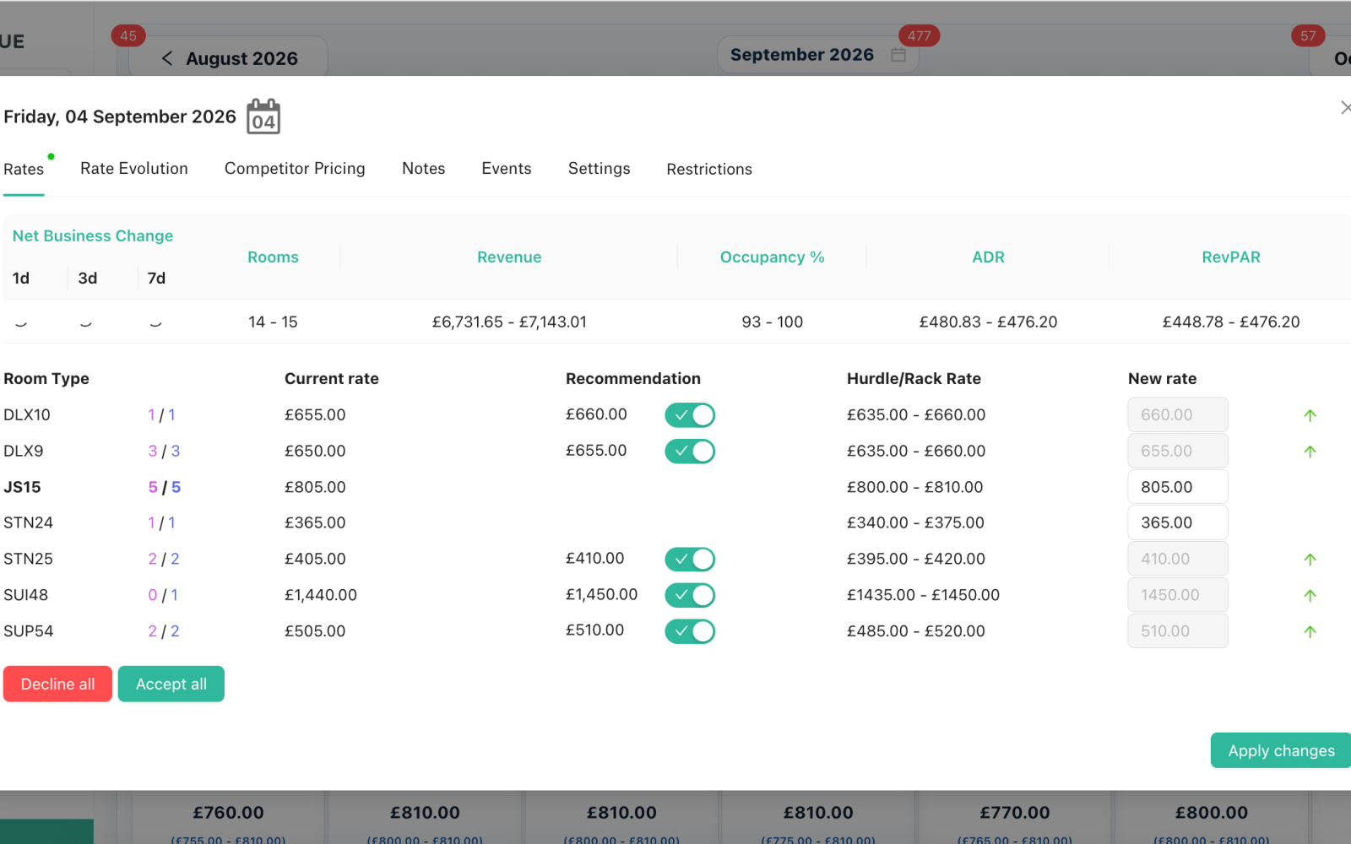This screenshot has height=844, width=1351.
Task: Click the background £760.00 calendar cell
Action: tap(228, 813)
